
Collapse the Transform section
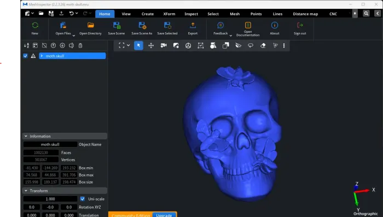click(26, 191)
